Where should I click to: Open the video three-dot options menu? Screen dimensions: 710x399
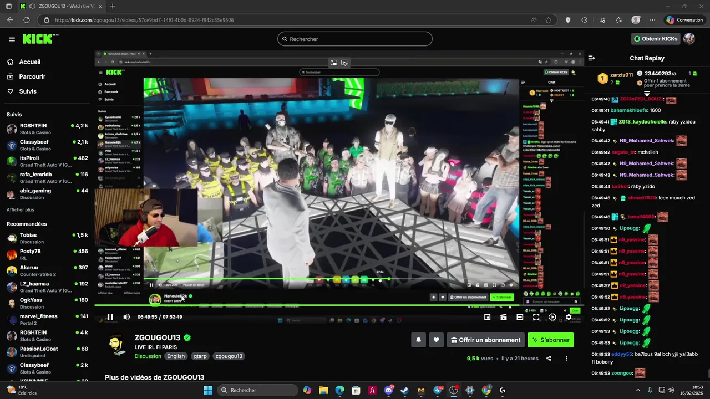566,359
